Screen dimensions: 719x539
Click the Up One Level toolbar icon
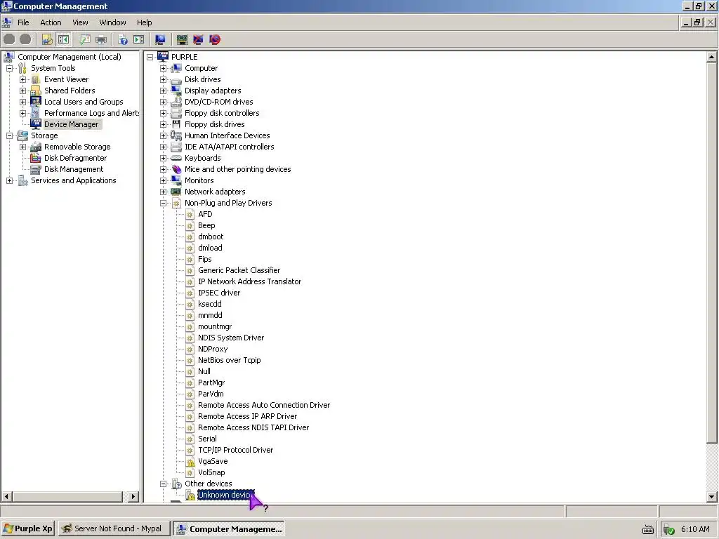(x=47, y=39)
